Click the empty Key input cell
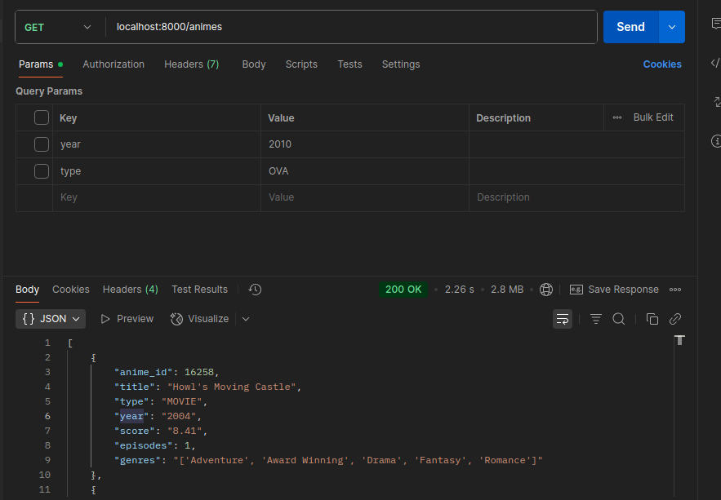The height and width of the screenshot is (500, 721). (157, 198)
